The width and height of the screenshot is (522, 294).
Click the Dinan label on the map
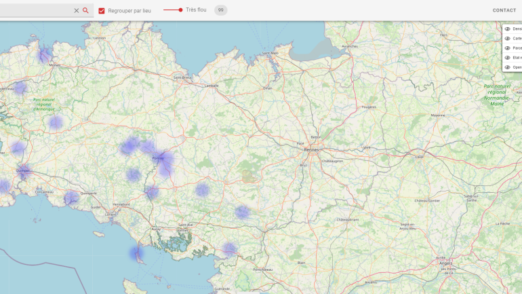coord(268,88)
